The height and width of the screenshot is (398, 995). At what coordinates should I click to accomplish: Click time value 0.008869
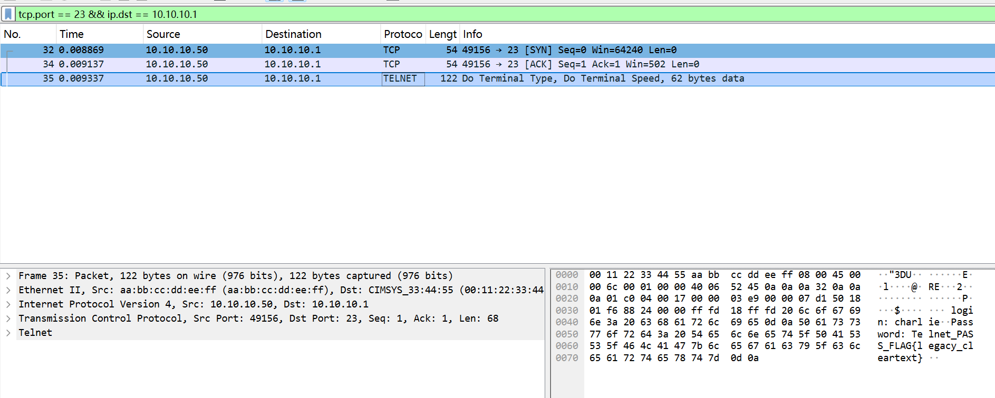(81, 50)
